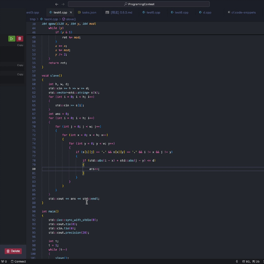Open the cf.code-snippets tab
Screen dimensions: 264x264
[243, 12]
